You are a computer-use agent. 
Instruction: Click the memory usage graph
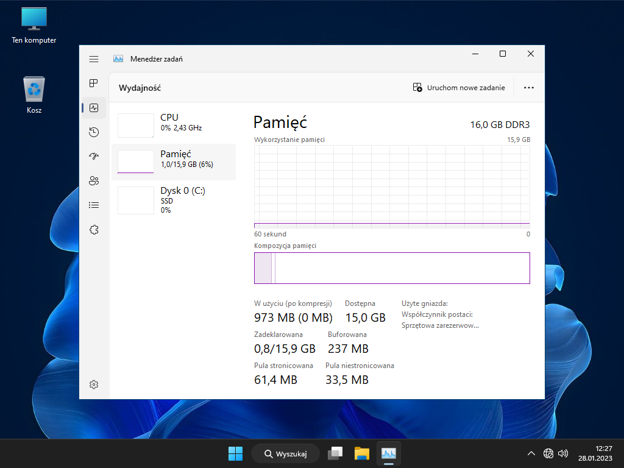click(x=392, y=186)
